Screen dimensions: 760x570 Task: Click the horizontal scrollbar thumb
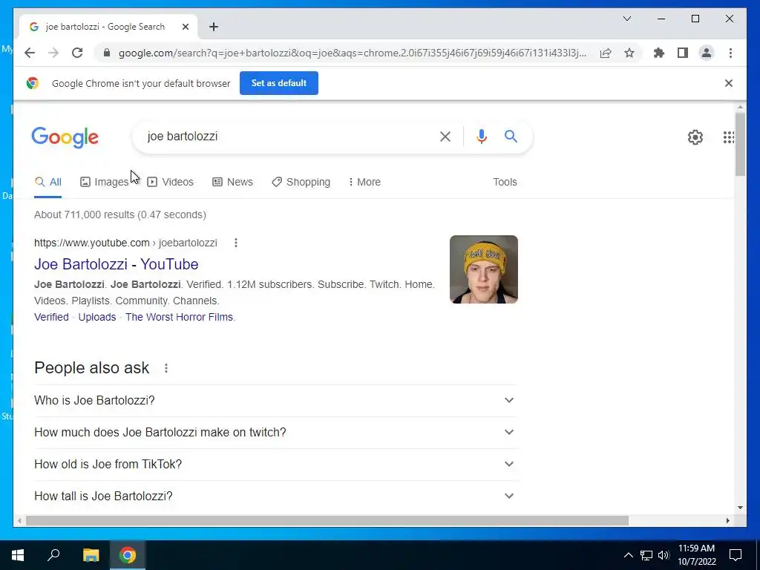point(327,520)
